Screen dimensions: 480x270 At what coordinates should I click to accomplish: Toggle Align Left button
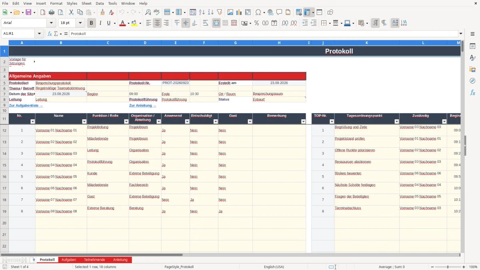point(148,23)
